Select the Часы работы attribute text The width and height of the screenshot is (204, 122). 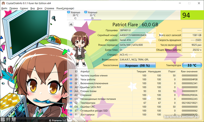click(x=88, y=79)
